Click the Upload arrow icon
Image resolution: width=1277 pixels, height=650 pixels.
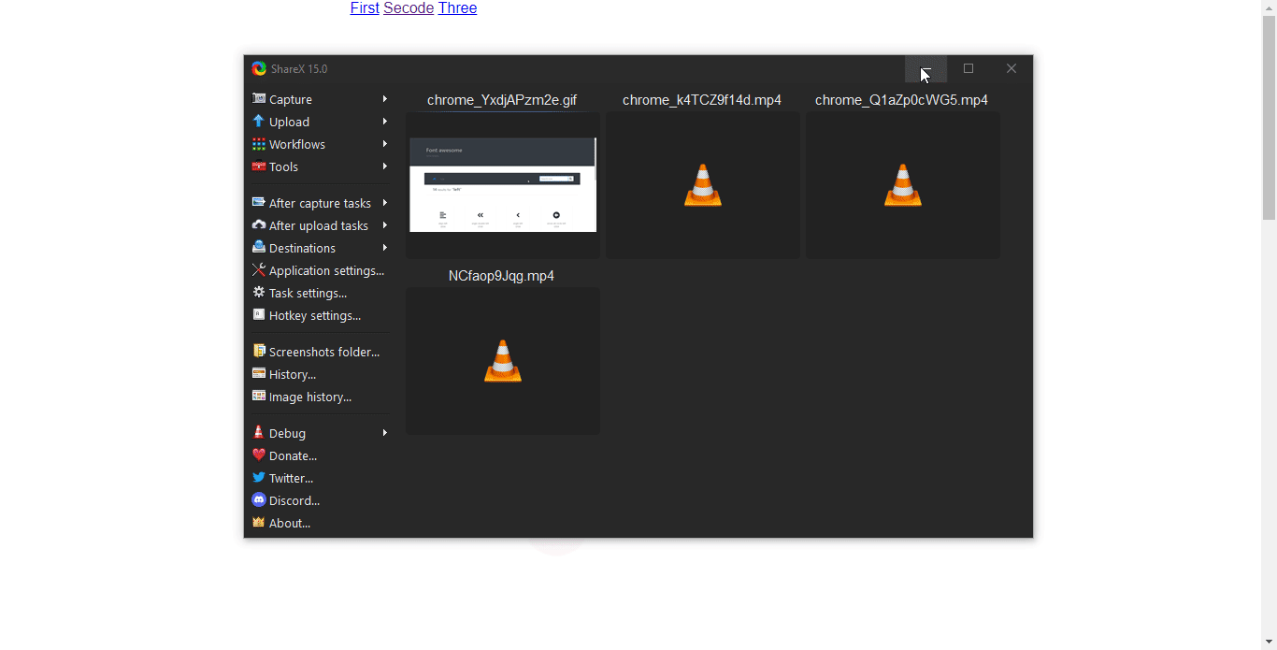tap(259, 122)
